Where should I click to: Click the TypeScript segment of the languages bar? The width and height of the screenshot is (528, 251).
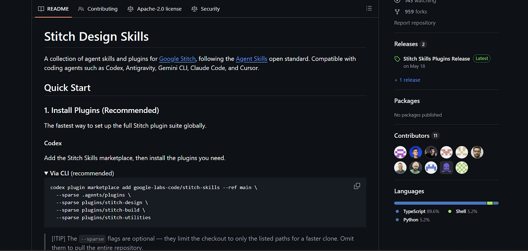tap(441, 203)
